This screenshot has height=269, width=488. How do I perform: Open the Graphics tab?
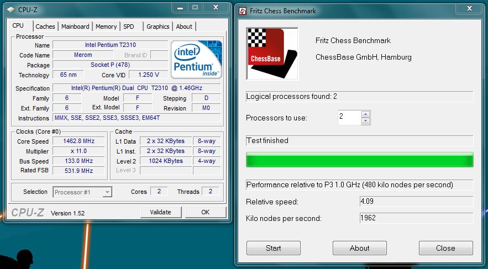(158, 27)
